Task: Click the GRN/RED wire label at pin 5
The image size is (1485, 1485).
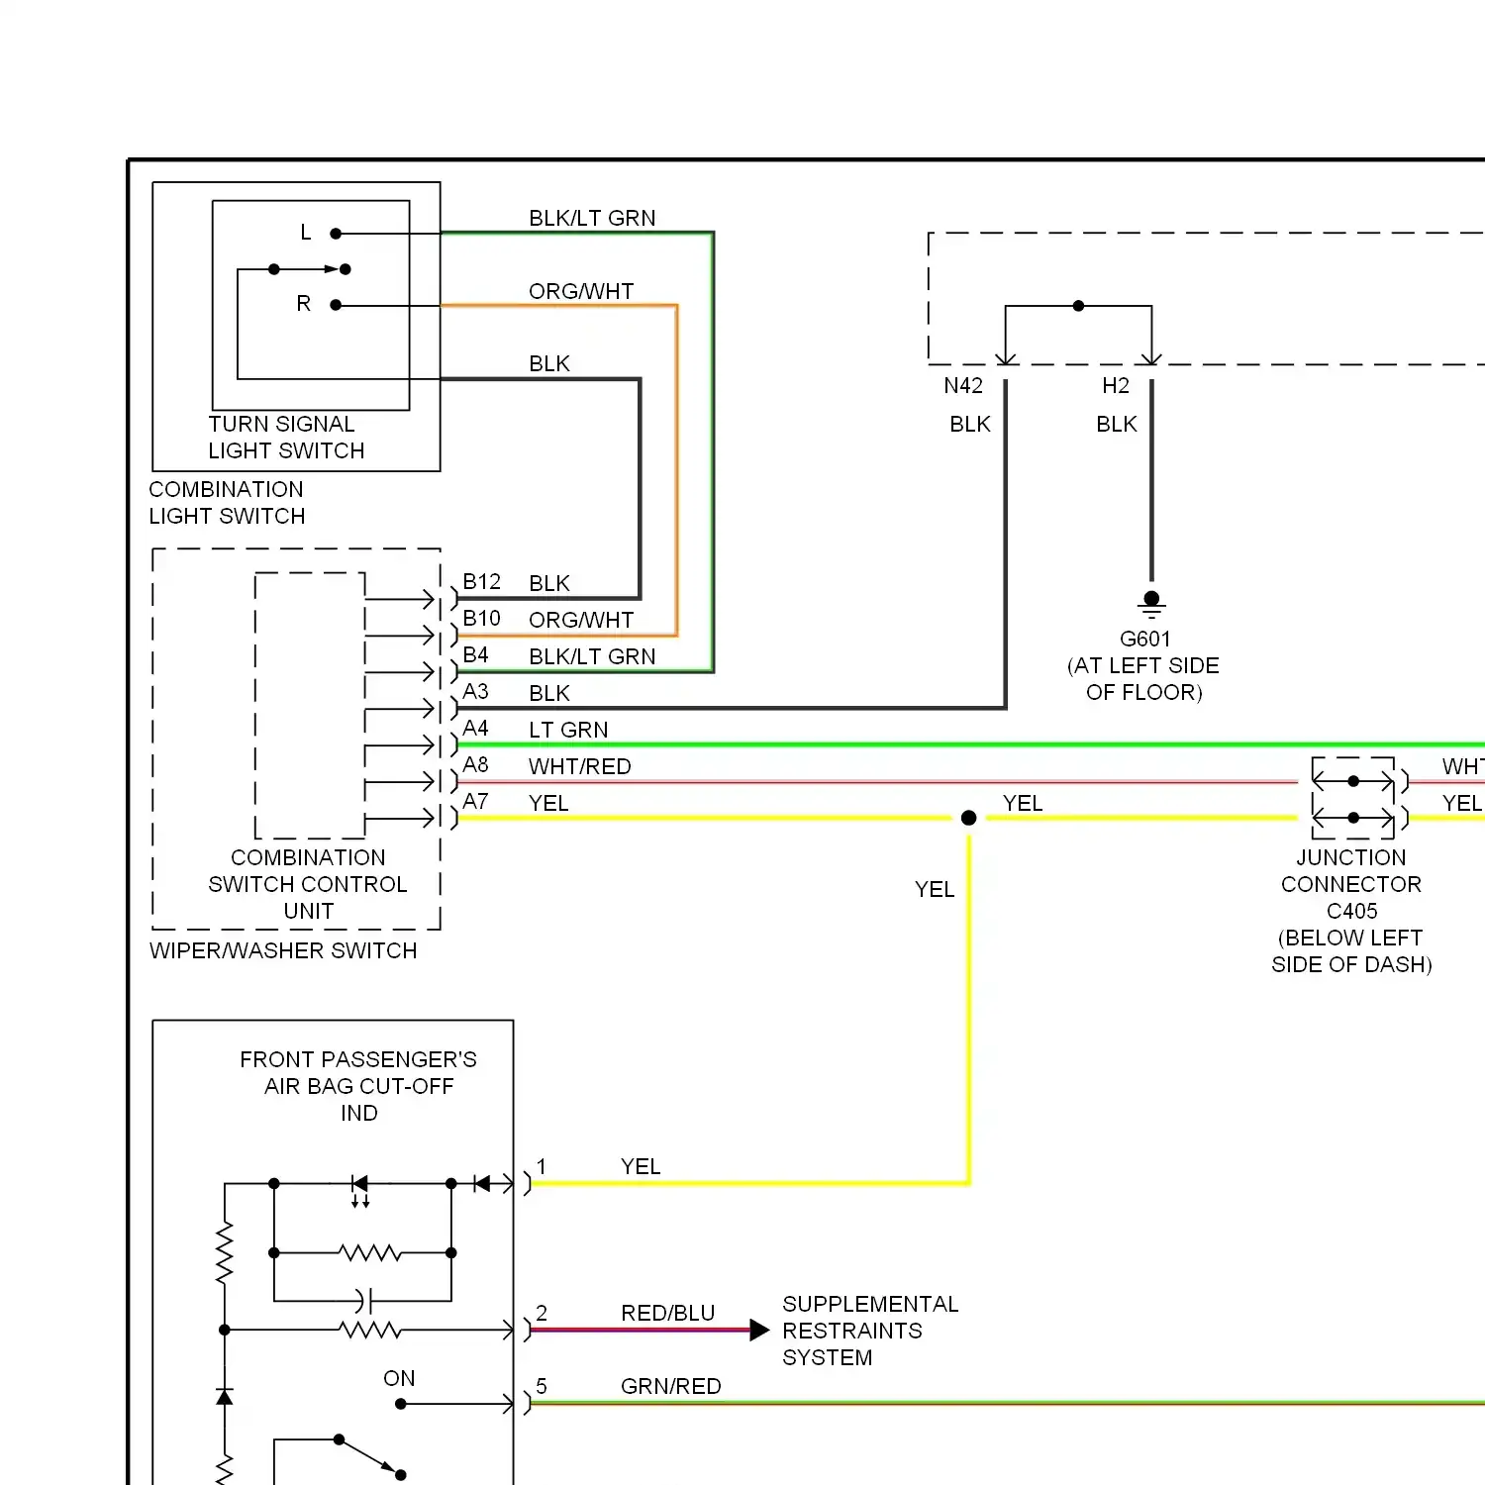Action: [x=670, y=1386]
